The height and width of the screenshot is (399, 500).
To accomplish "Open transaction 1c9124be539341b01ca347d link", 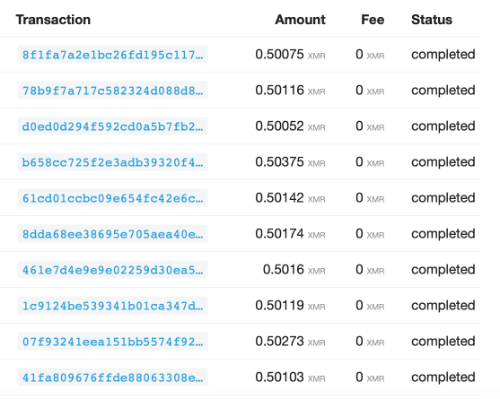I will pos(112,306).
